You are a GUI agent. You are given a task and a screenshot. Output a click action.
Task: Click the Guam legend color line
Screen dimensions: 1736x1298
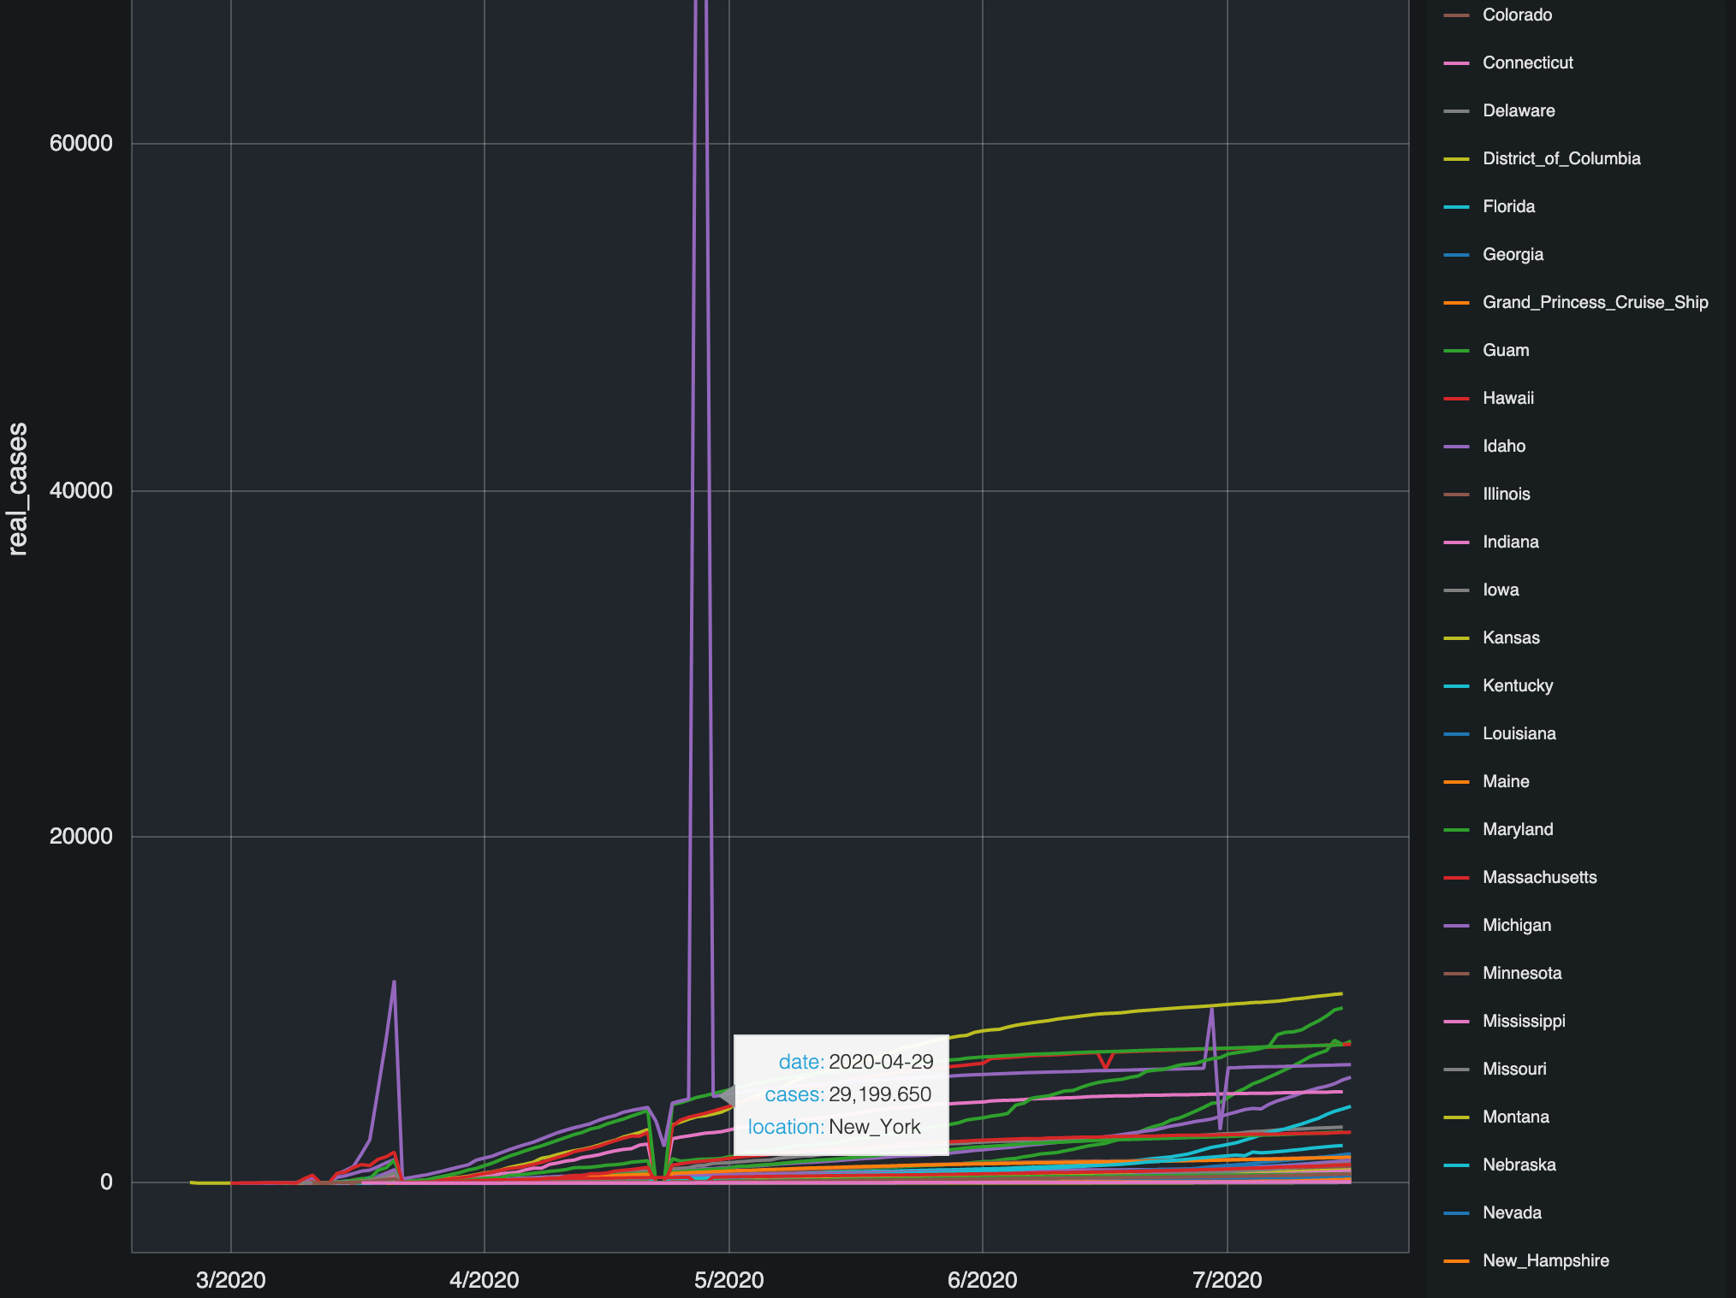[x=1456, y=351]
